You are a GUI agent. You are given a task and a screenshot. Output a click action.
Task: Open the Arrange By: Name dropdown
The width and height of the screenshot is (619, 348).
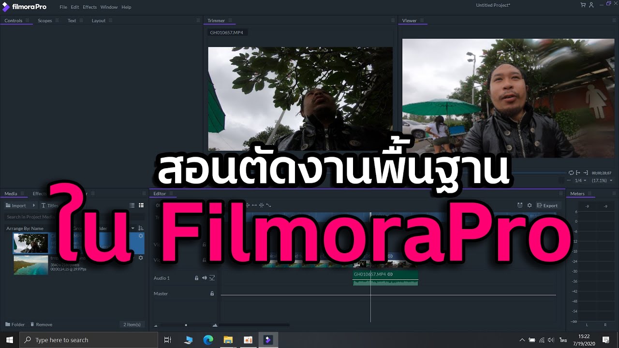pos(25,228)
